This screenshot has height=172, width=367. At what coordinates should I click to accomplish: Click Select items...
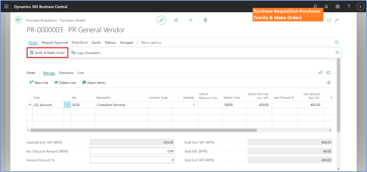[x=95, y=83]
